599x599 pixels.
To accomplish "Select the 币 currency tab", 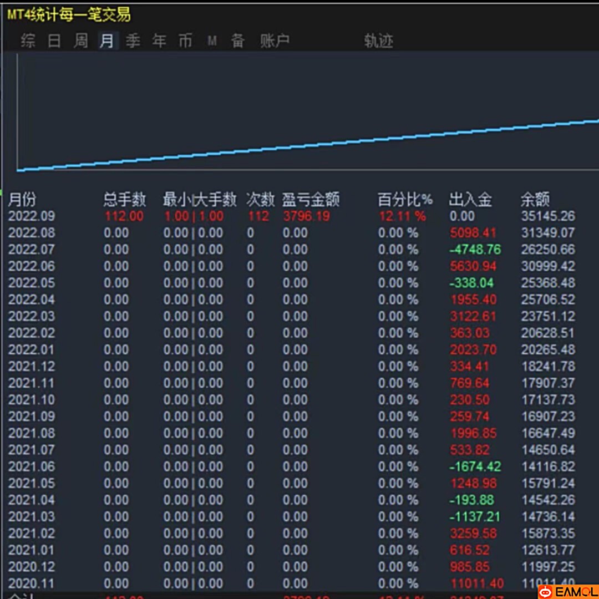I will (x=186, y=40).
